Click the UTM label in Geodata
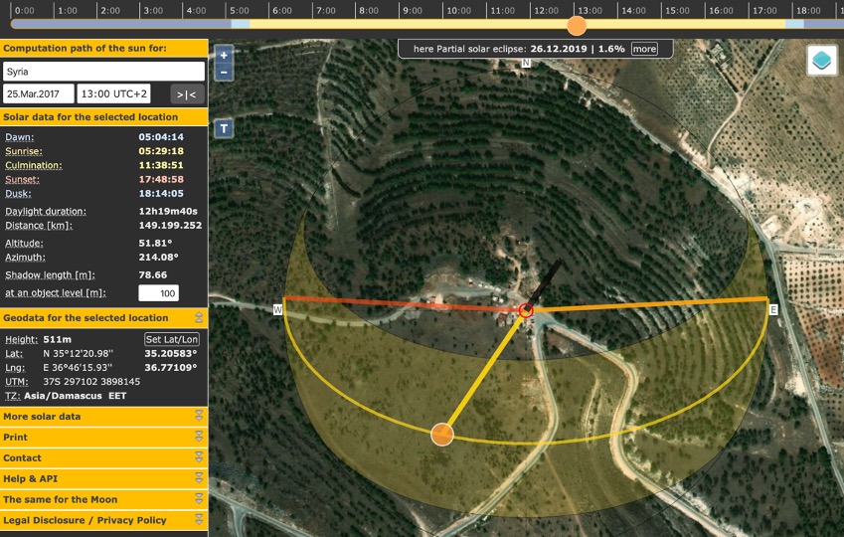The height and width of the screenshot is (537, 844). 17,381
